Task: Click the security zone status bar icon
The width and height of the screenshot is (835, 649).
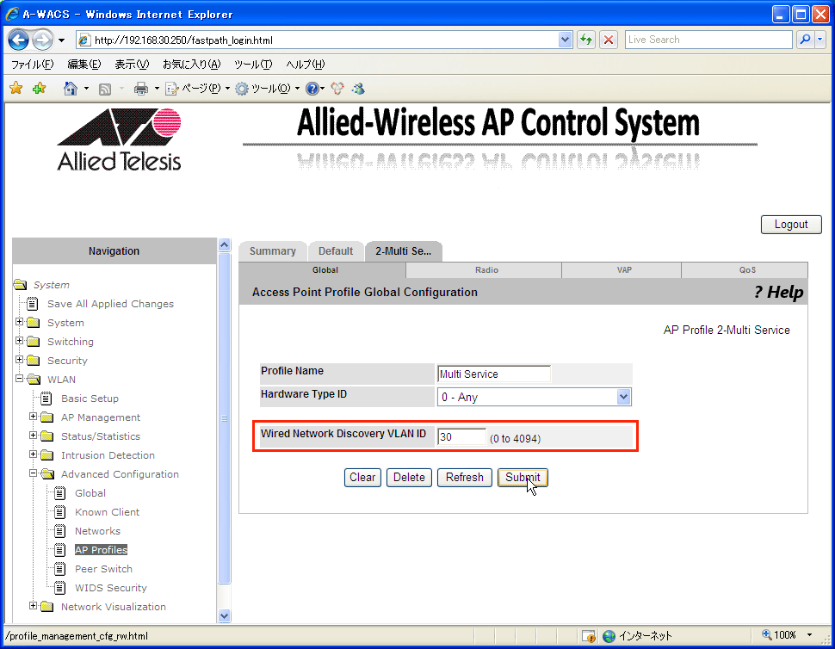Action: coord(589,636)
